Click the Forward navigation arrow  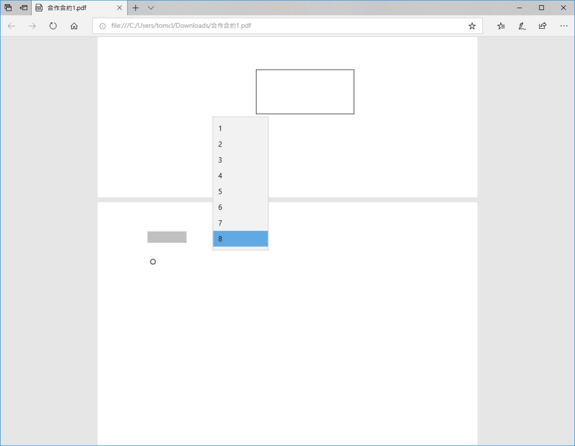pyautogui.click(x=32, y=26)
